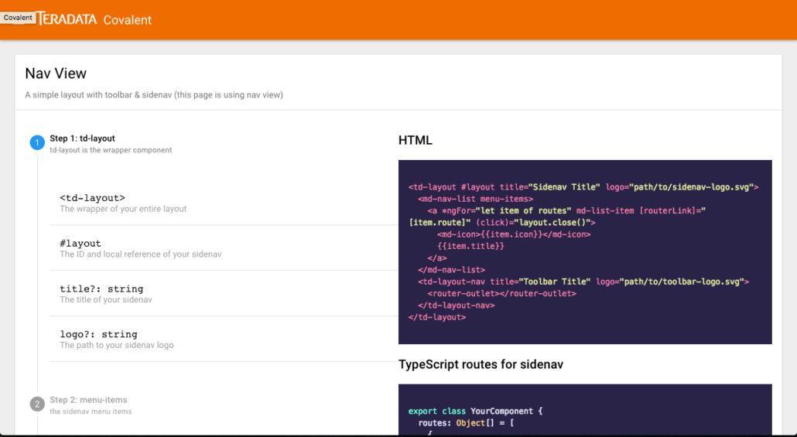Image resolution: width=797 pixels, height=437 pixels.
Task: Click 'The ID and local reference' description
Action: (x=141, y=254)
